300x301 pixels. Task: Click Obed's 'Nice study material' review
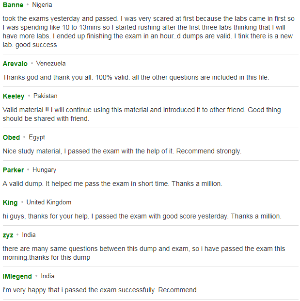tap(122, 151)
